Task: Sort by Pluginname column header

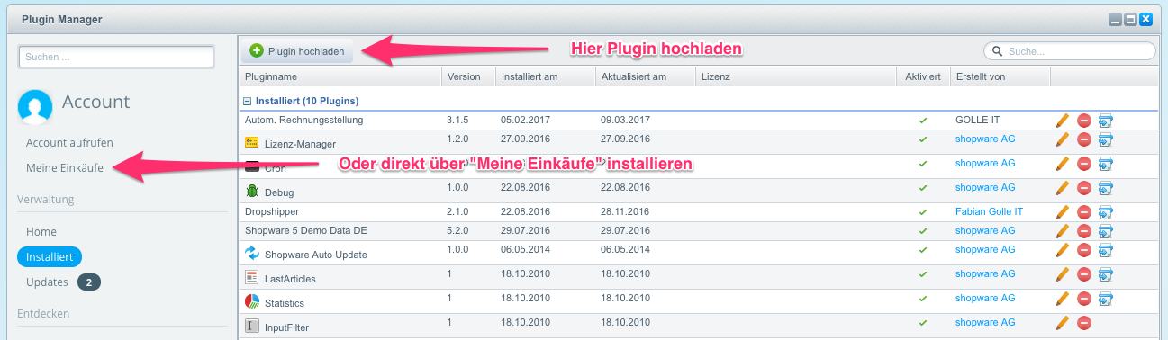Action: [x=340, y=76]
